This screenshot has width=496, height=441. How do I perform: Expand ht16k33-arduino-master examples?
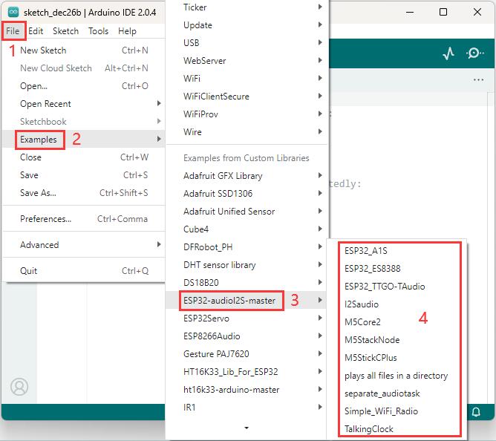(247, 390)
